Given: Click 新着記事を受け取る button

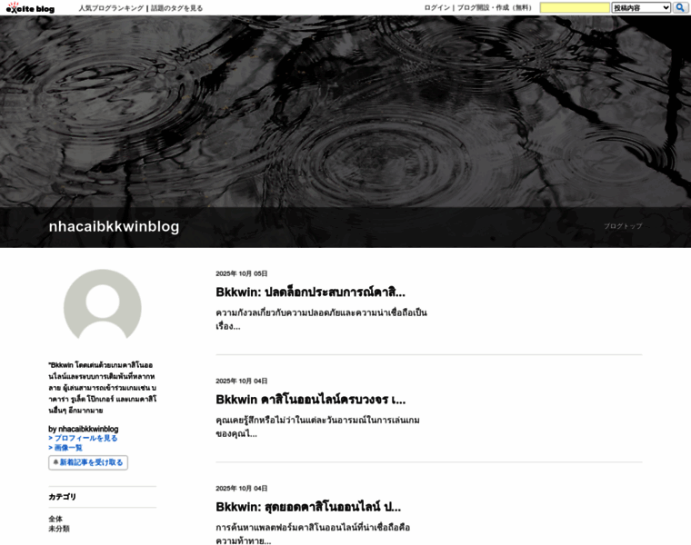Looking at the screenshot, I should point(88,462).
